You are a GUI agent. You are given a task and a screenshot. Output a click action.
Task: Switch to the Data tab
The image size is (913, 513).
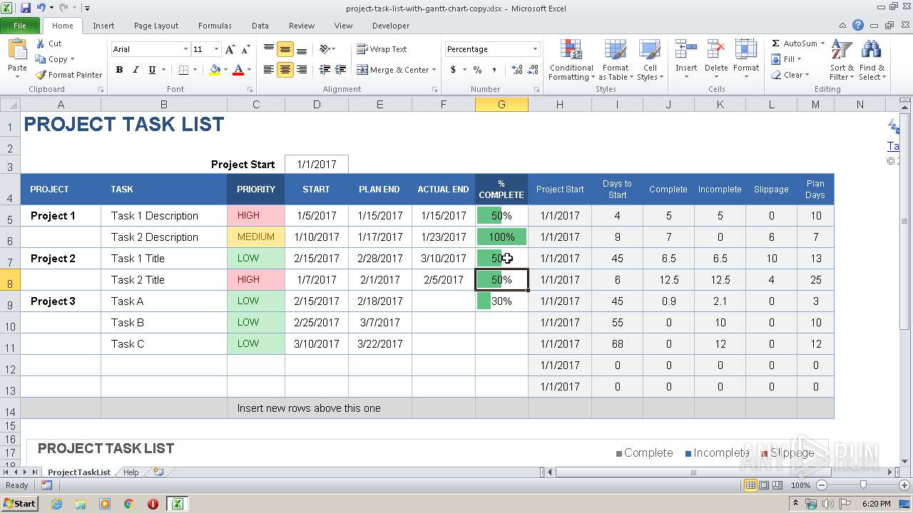(x=260, y=26)
